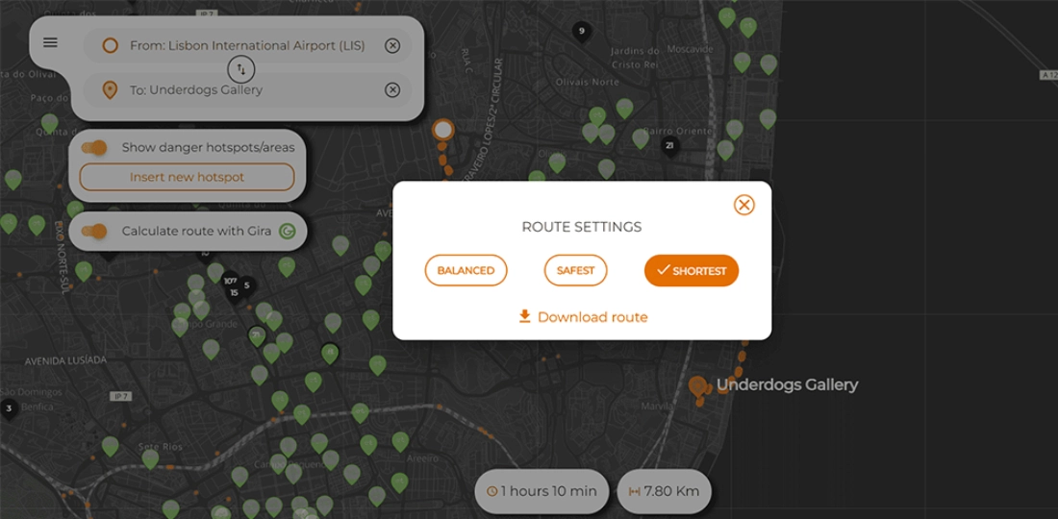The width and height of the screenshot is (1058, 519).
Task: Click the 1 hours 10 min duration badge
Action: 542,491
